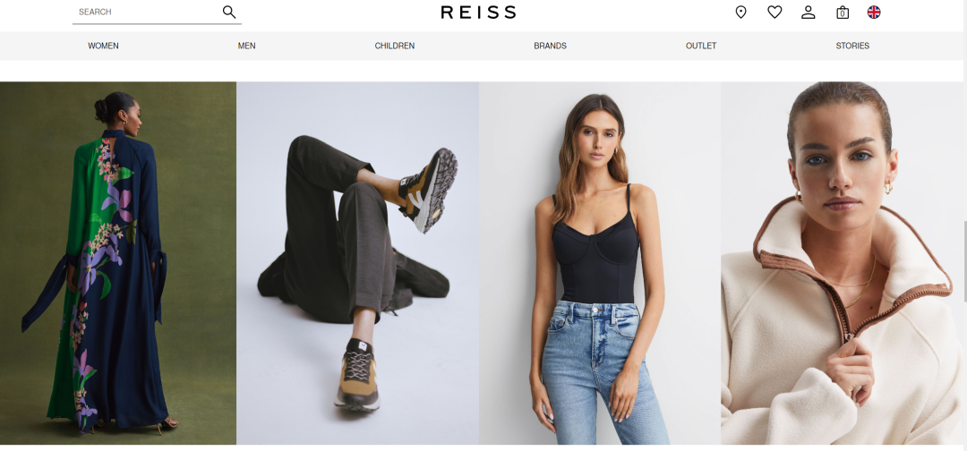Click the UK flag region selector
This screenshot has height=451, width=967.
tap(874, 12)
